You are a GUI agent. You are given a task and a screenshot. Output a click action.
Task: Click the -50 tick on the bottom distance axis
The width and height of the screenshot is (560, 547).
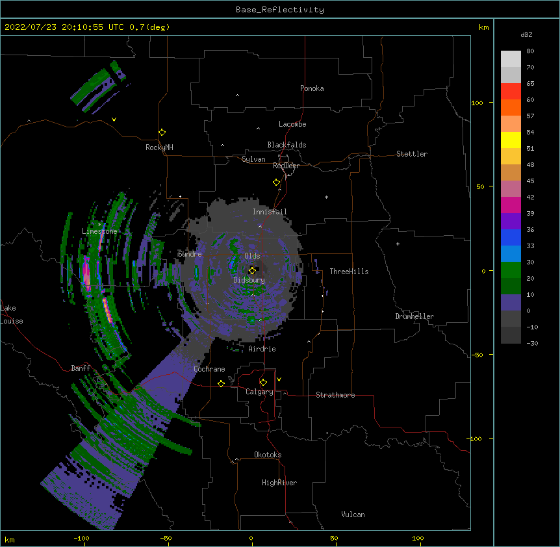click(x=166, y=538)
